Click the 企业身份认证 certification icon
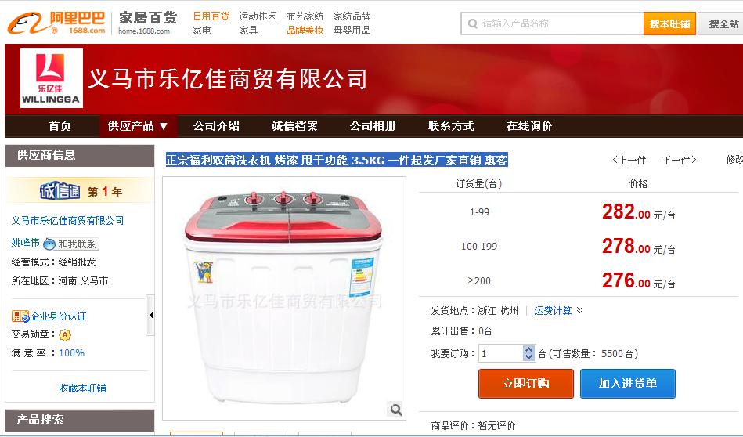The width and height of the screenshot is (743, 437). [x=20, y=316]
